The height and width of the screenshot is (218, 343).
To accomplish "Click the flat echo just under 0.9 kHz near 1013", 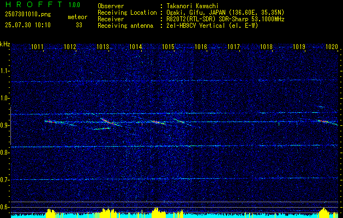I will click(102, 129).
